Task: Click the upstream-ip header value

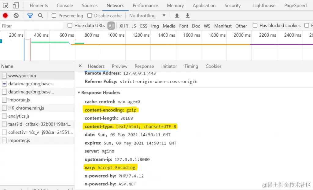Action: (x=132, y=159)
